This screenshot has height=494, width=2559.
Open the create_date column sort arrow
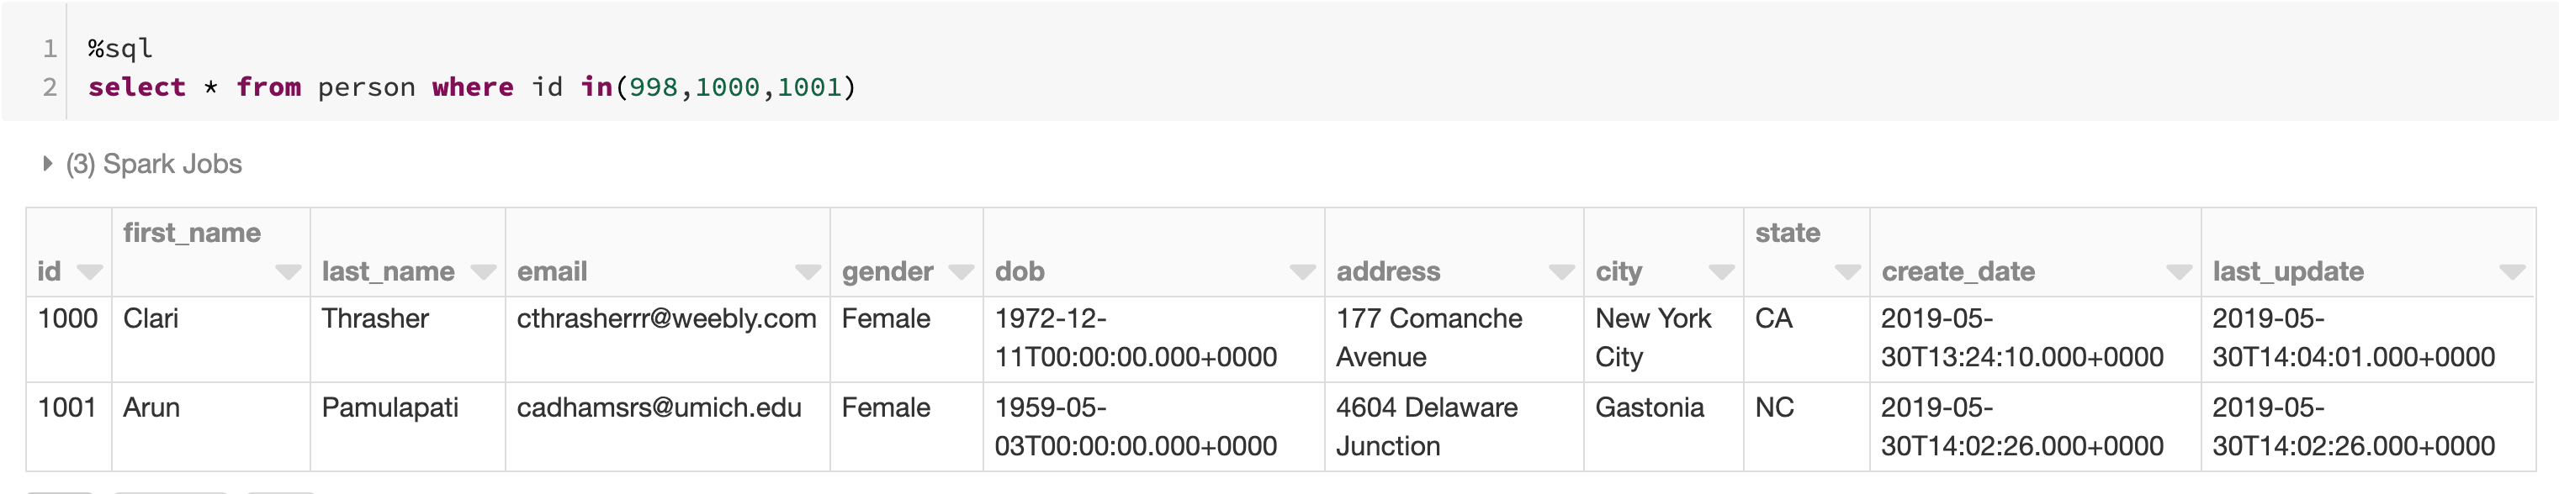pyautogui.click(x=2179, y=272)
